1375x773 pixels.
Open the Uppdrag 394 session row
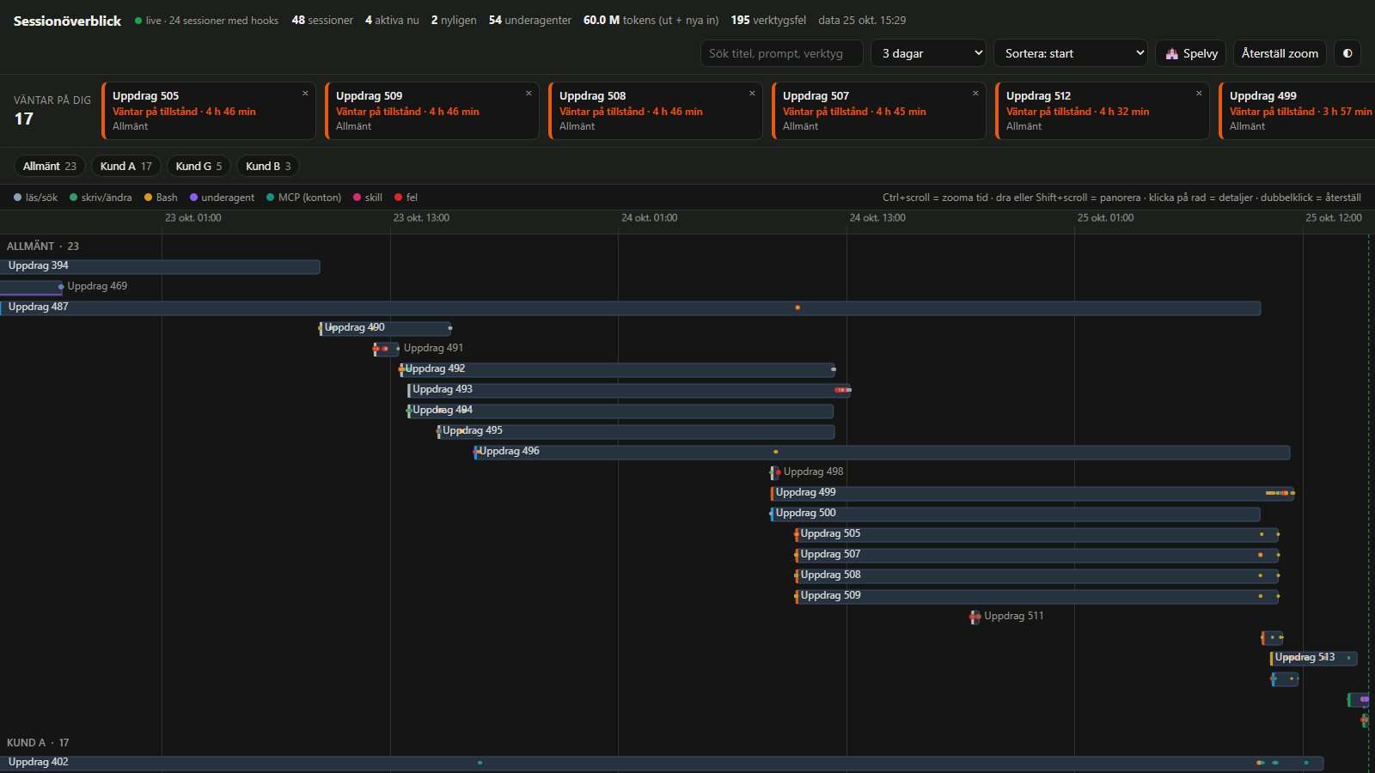point(160,266)
